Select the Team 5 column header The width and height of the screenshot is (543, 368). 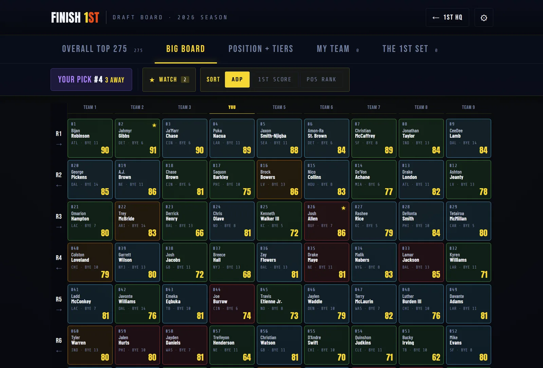pyautogui.click(x=279, y=107)
